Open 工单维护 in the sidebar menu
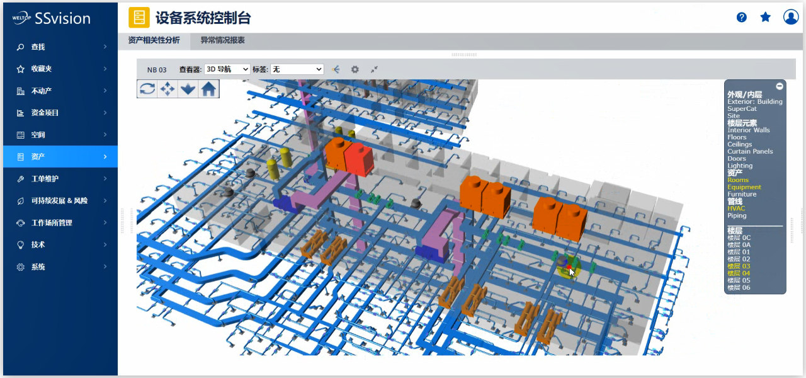Image resolution: width=806 pixels, height=378 pixels. pyautogui.click(x=45, y=179)
